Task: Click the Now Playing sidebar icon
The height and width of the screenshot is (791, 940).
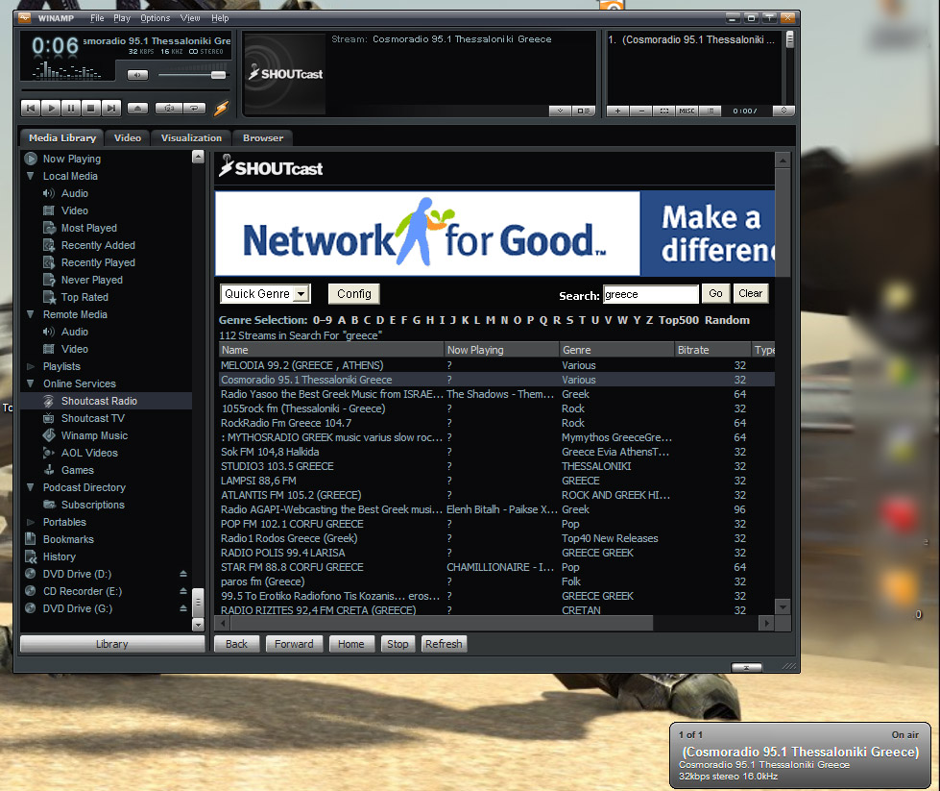Action: 31,159
